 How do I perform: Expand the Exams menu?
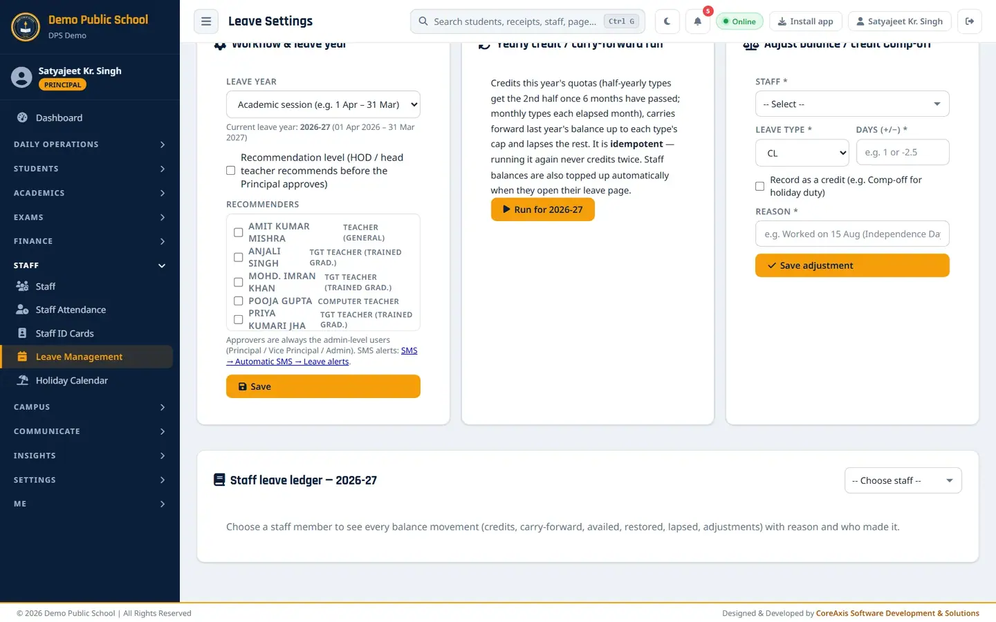point(90,217)
